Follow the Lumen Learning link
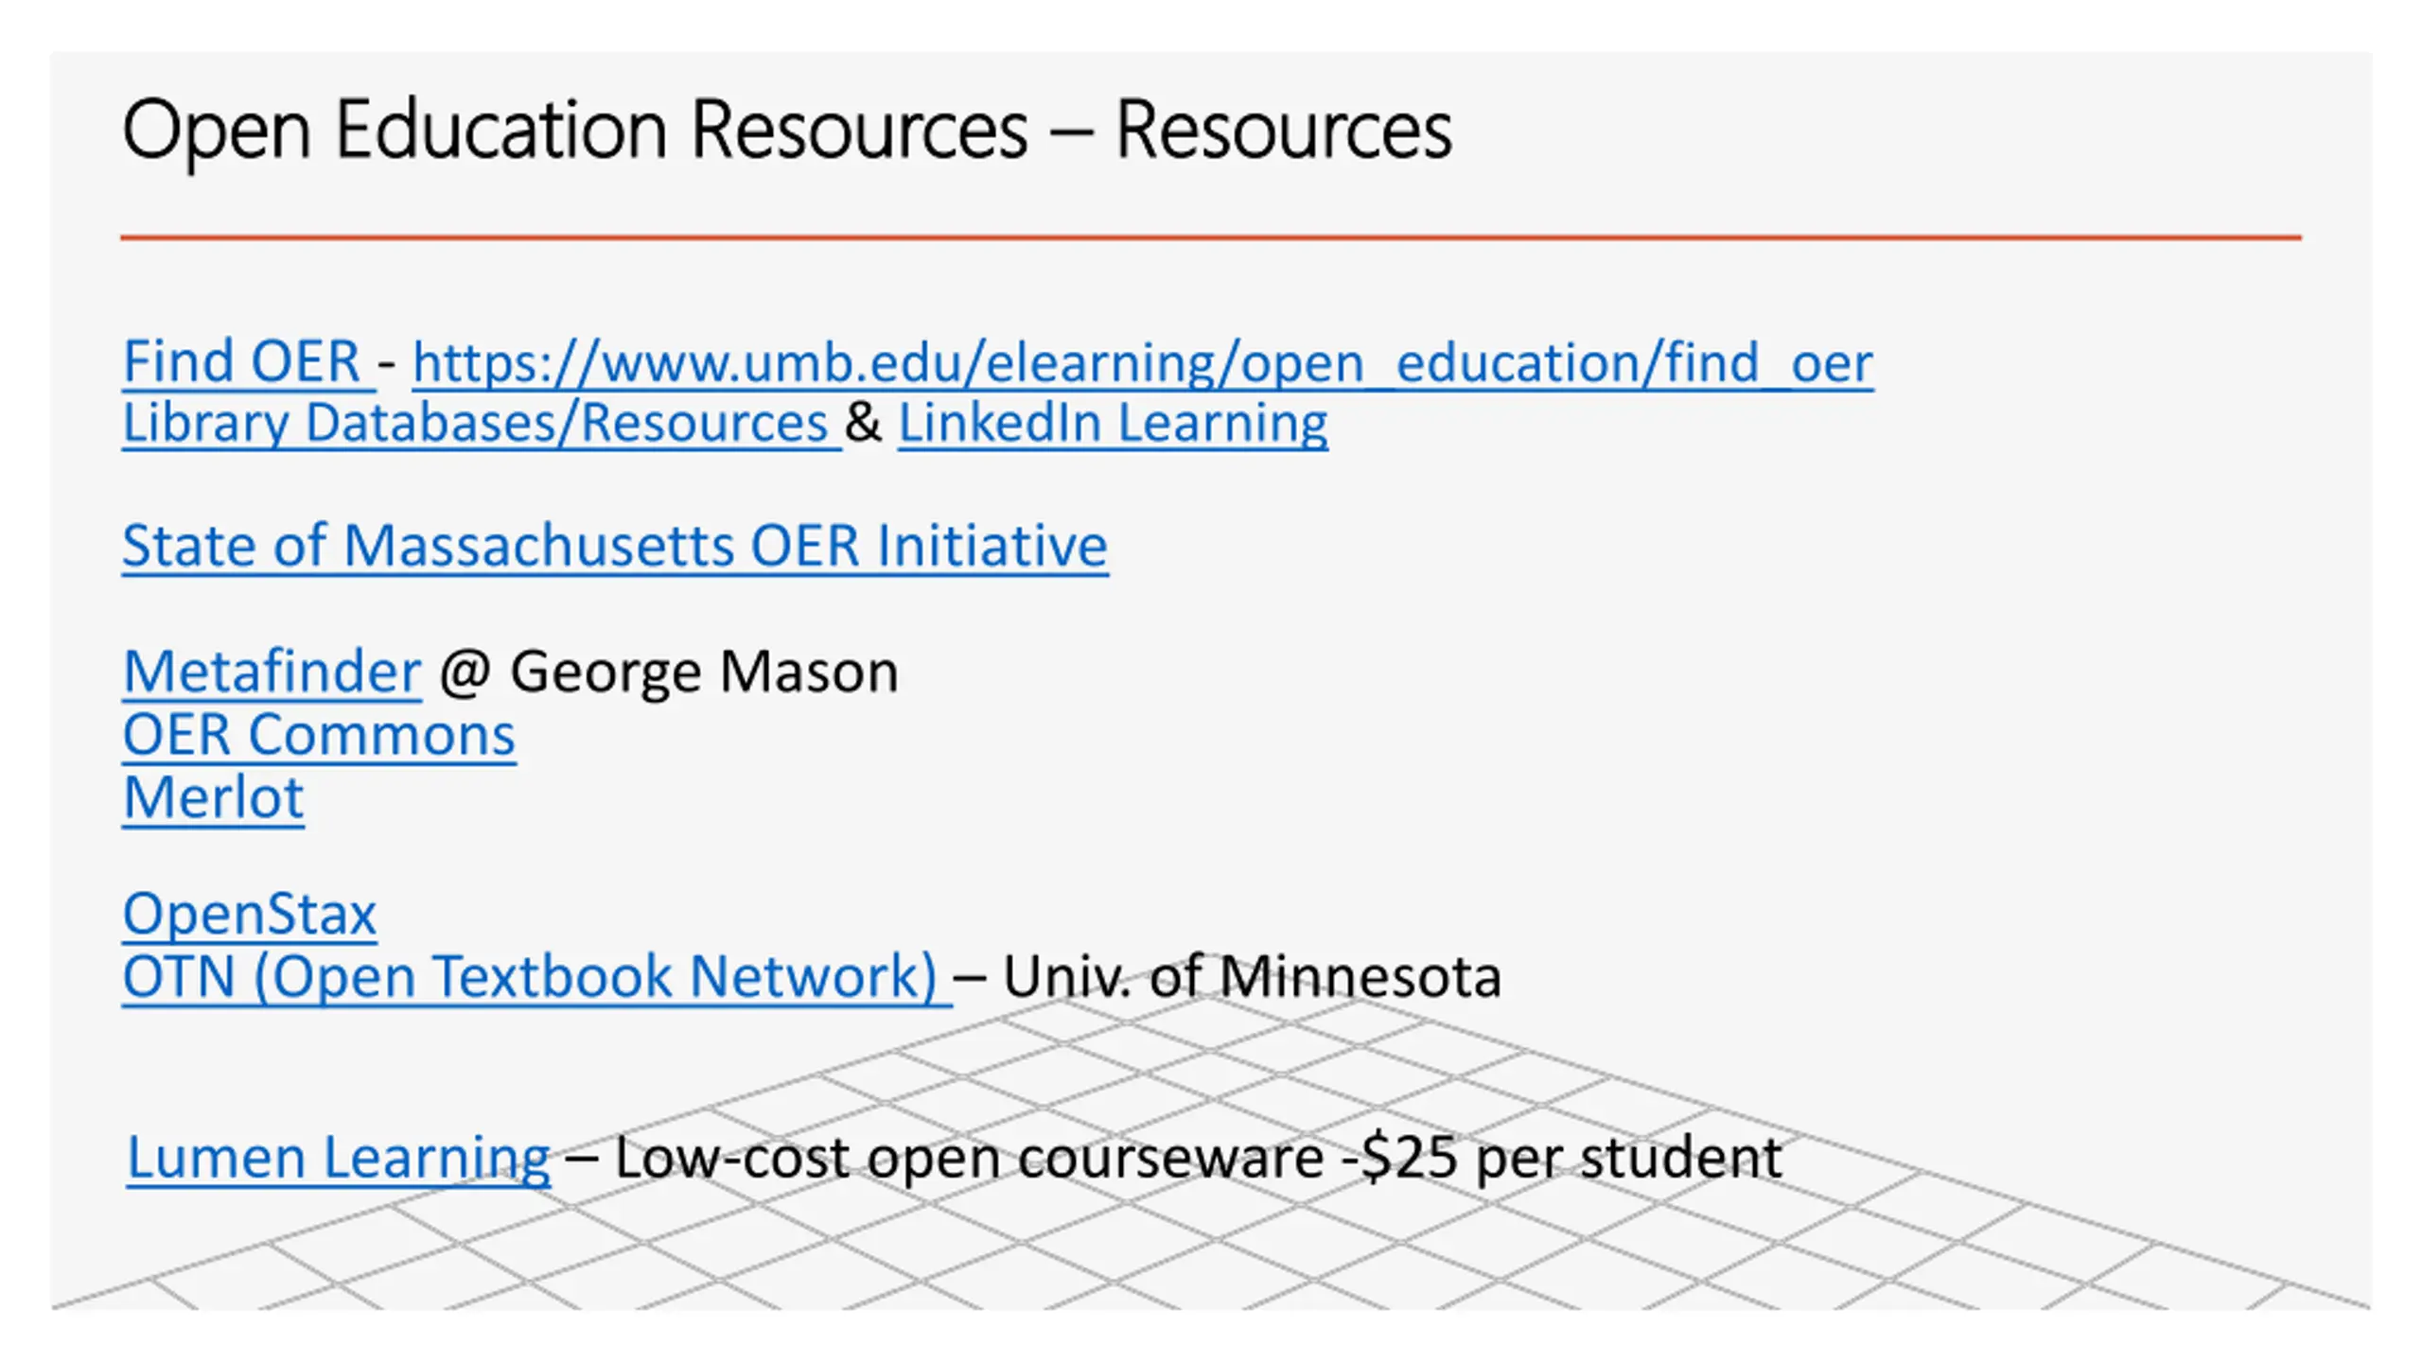The height and width of the screenshot is (1362, 2422). pos(338,1158)
